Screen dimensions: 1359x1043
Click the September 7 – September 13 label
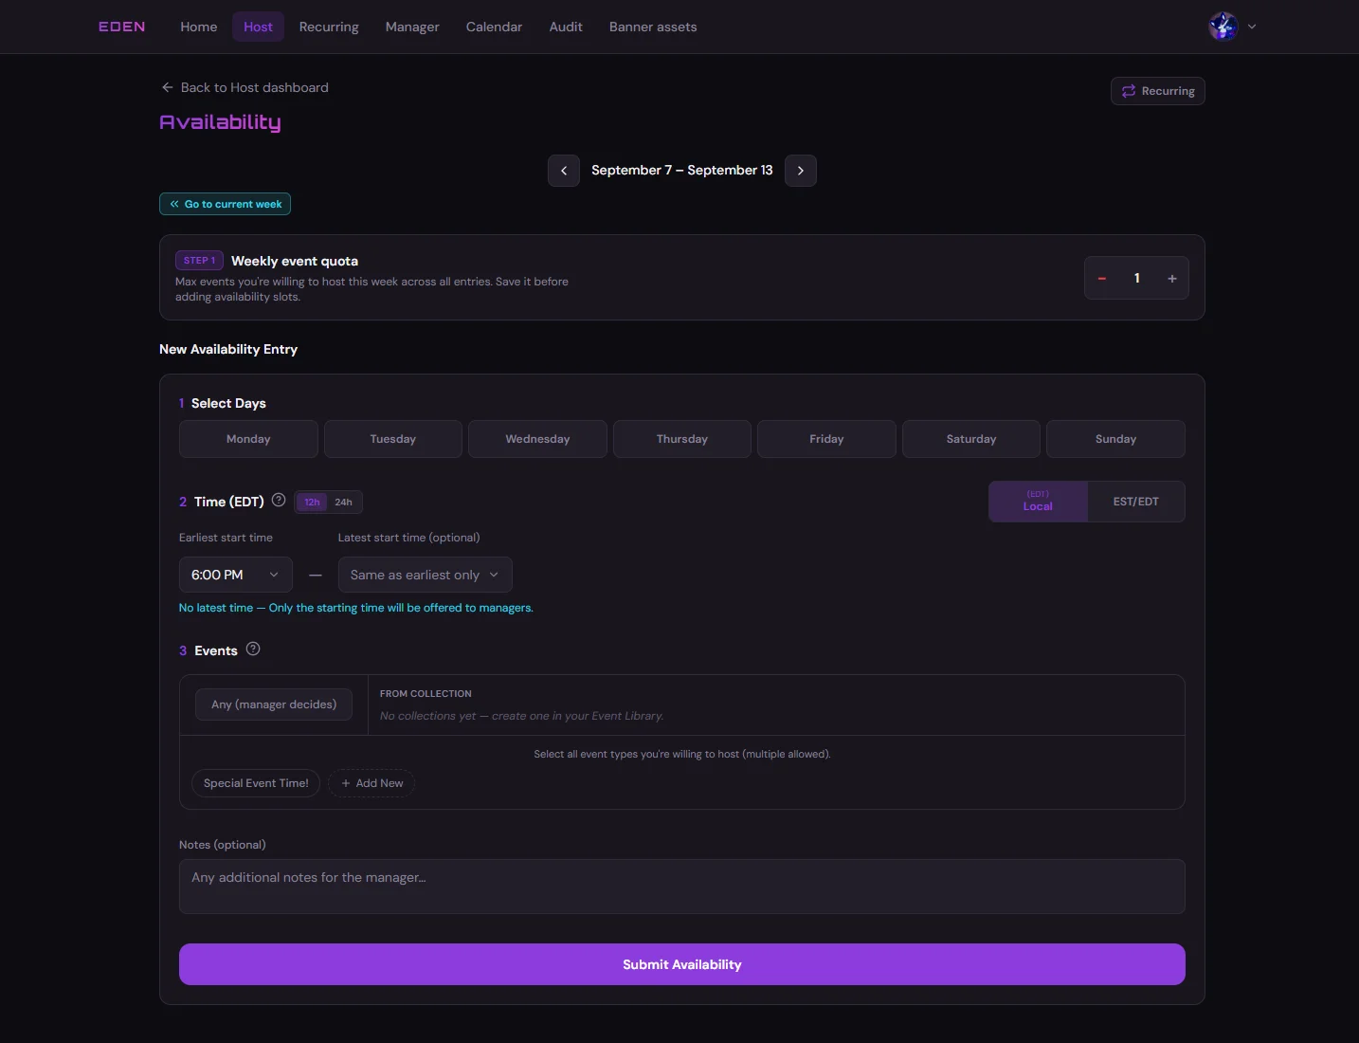coord(682,171)
